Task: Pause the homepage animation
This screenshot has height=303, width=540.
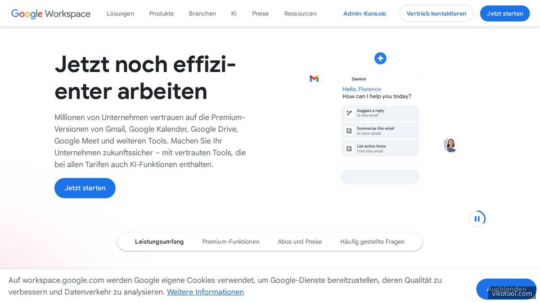Action: 477,219
